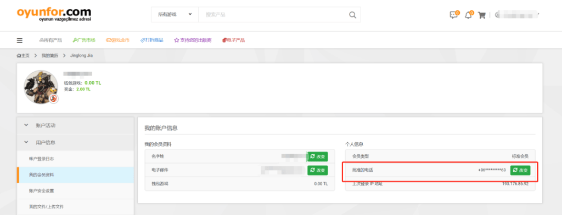
Task: Click the 我的会员资料 section label in the content area
Action: [x=158, y=144]
